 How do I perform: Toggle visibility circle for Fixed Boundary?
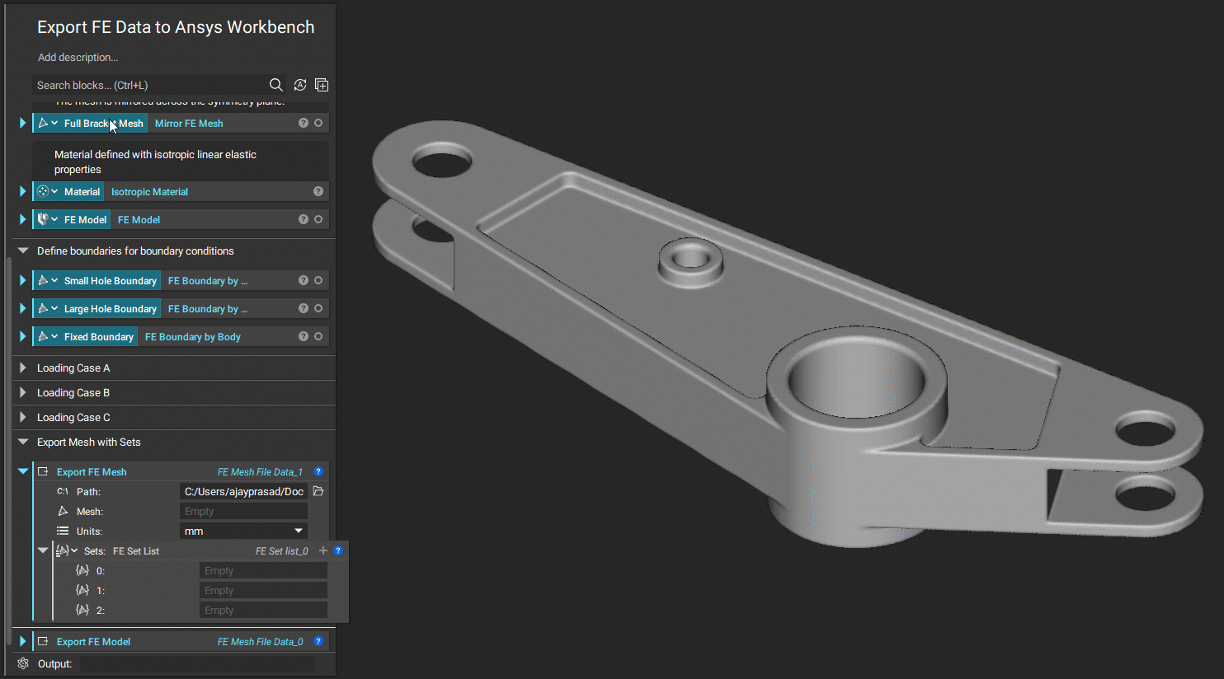318,336
